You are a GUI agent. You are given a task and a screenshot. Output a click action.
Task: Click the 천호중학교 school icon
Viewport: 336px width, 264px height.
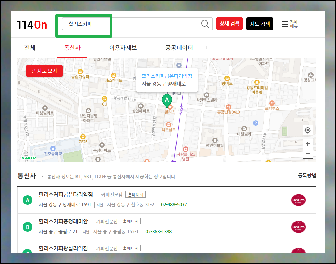(x=53, y=148)
